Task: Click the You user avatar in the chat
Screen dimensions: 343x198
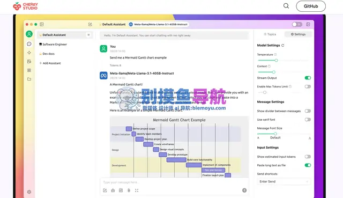Action: click(103, 49)
